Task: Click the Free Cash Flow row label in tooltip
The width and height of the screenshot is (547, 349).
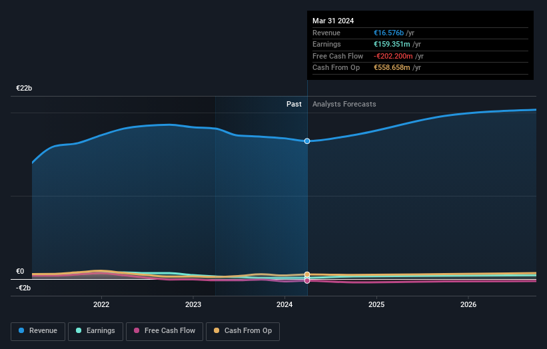Action: coord(338,56)
